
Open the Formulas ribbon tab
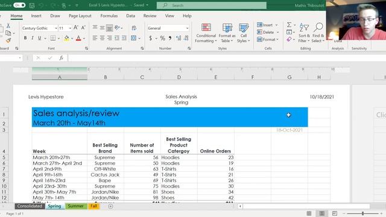pyautogui.click(x=109, y=16)
